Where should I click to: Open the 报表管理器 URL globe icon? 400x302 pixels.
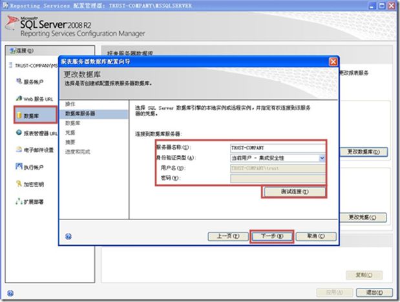19,132
